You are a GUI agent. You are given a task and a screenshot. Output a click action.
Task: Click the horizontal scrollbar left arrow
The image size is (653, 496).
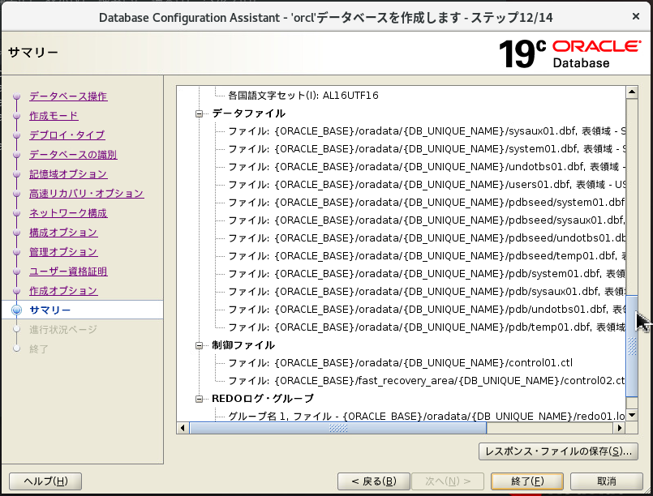183,428
